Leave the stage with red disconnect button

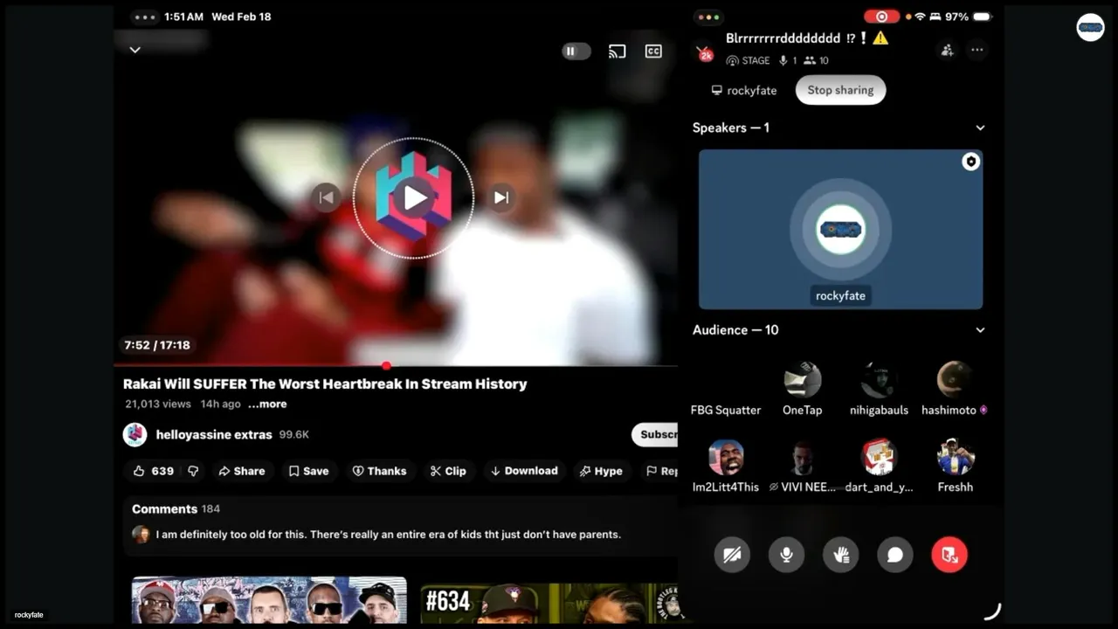tap(949, 555)
